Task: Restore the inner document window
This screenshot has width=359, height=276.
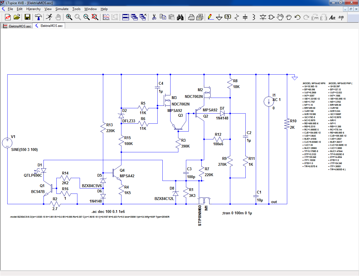Action: tap(351, 9)
